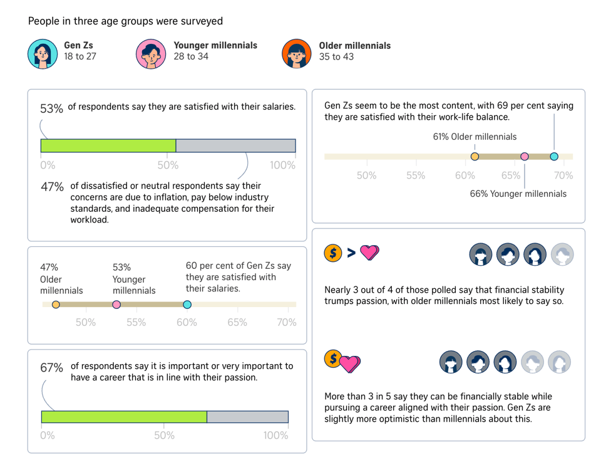Click the orange Older millennials dot at 47% salary
Viewport: 601px width, 460px height.
[x=56, y=305]
